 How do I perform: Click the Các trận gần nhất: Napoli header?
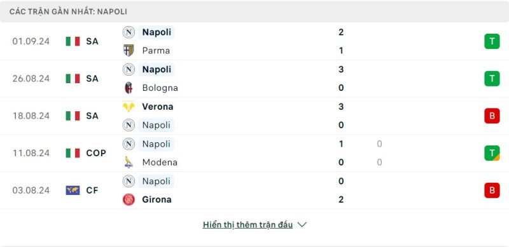tap(68, 11)
